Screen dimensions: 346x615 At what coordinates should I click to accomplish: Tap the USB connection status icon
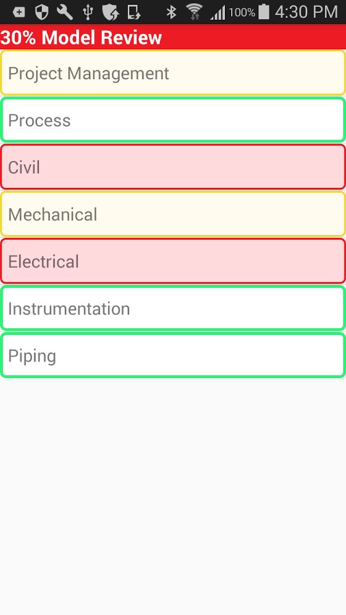coord(88,12)
